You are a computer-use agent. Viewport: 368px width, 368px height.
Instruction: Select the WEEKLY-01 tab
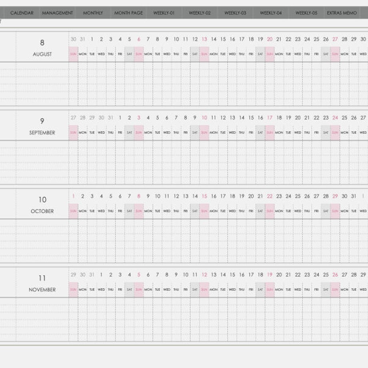(x=164, y=13)
